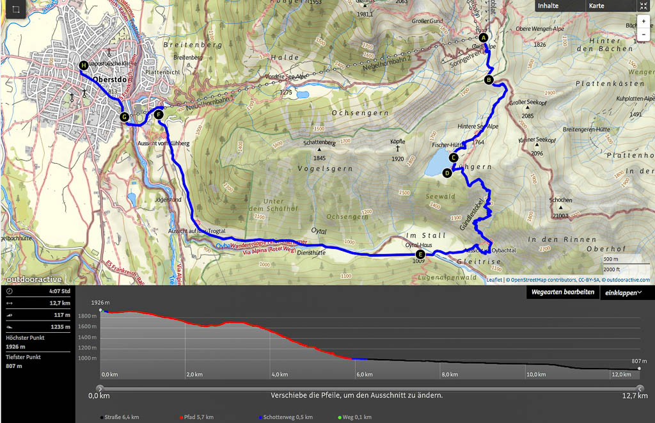655x423 pixels.
Task: Exit fullscreen map with the collapse arrows icon
Action: click(643, 6)
